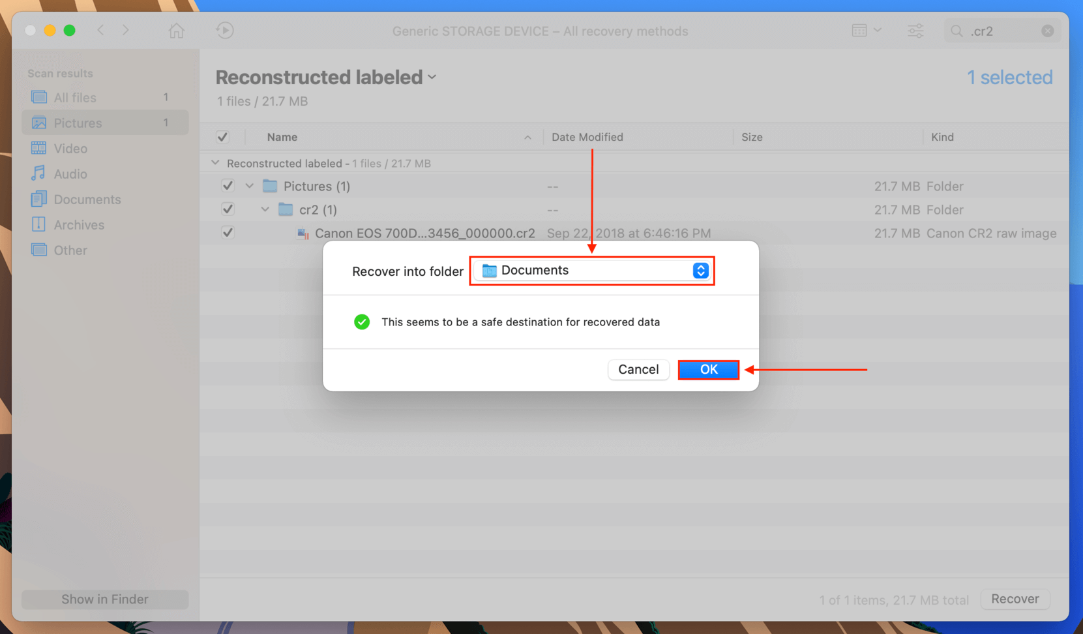
Task: Click the Audio music note icon
Action: pyautogui.click(x=39, y=174)
